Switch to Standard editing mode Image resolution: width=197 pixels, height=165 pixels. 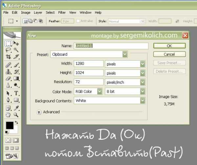[8, 140]
